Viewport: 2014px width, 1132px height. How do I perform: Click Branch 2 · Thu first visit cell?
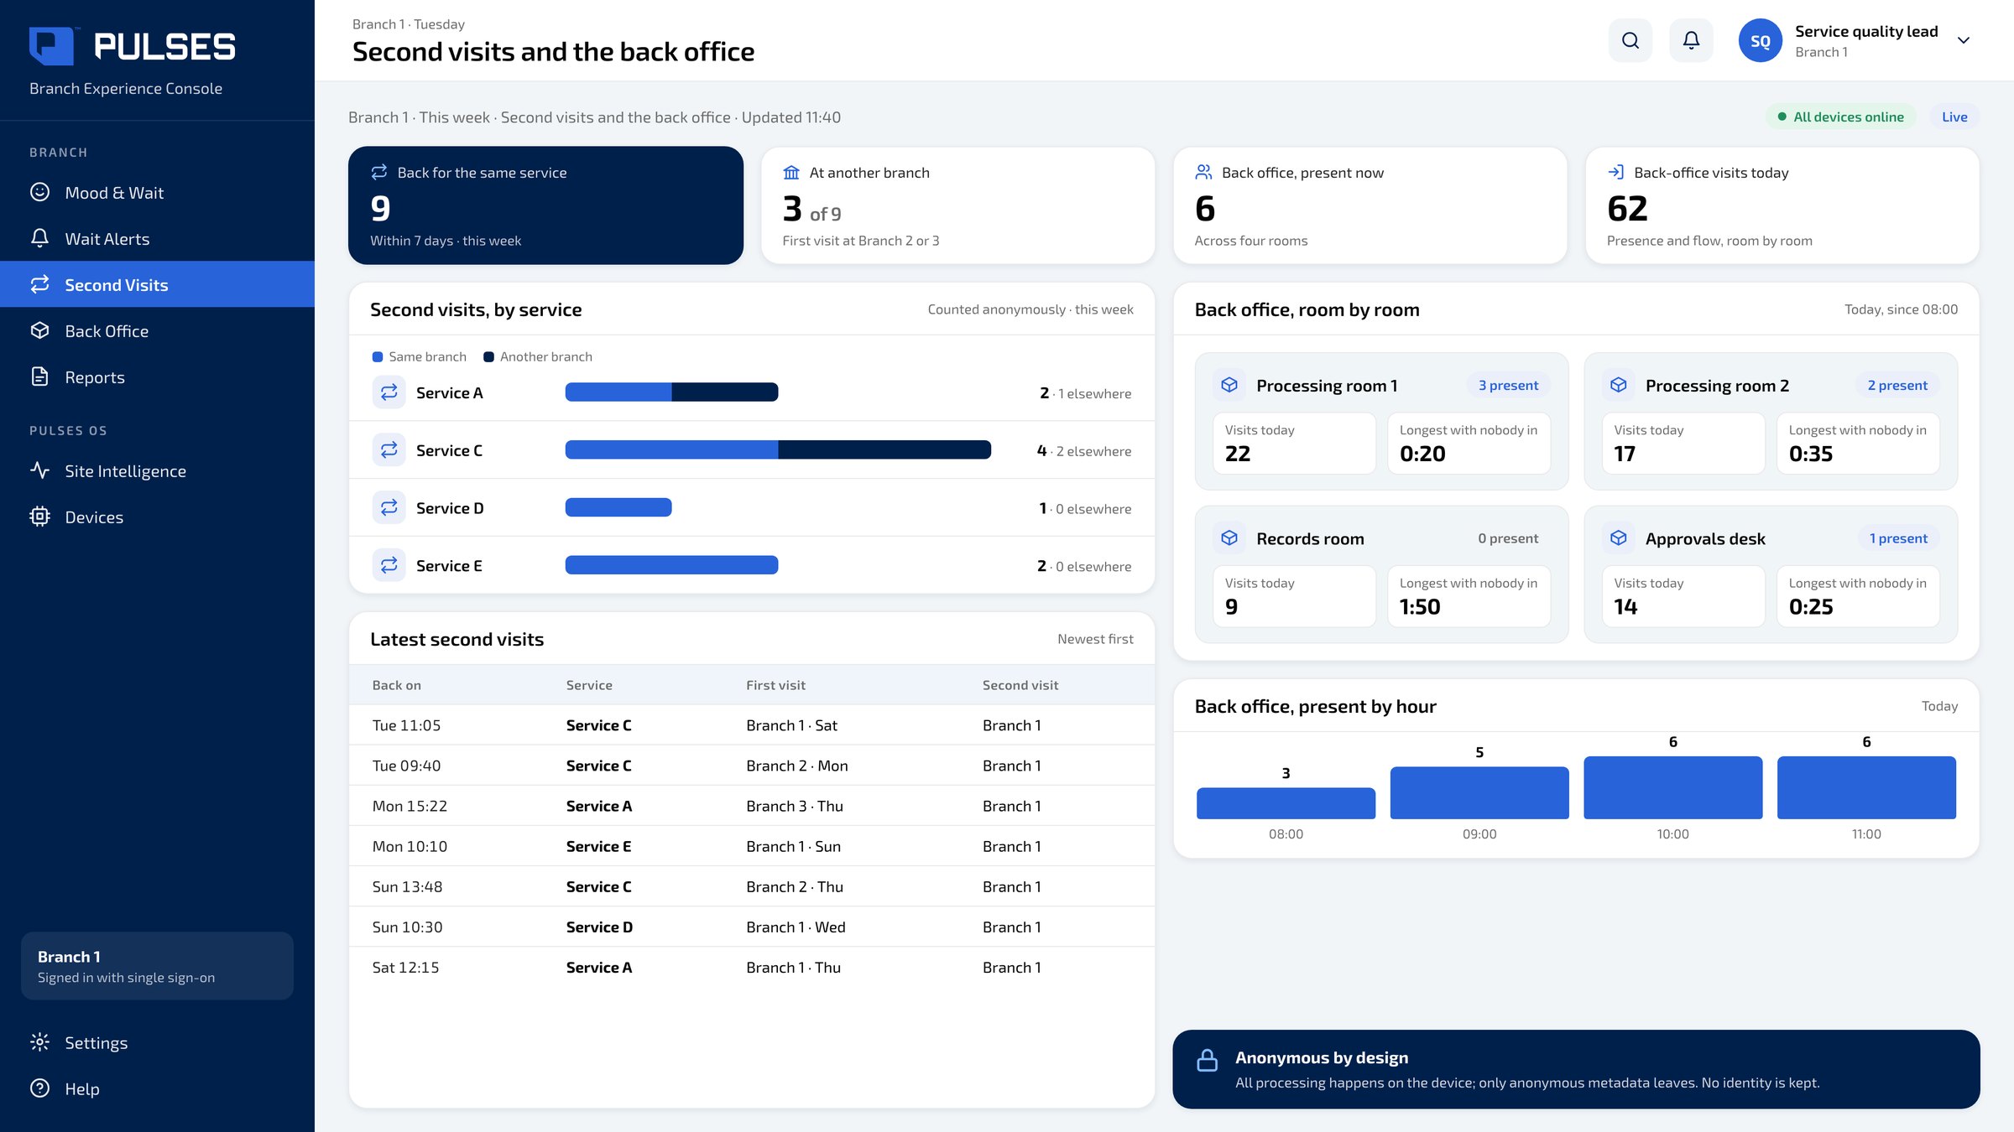795,886
